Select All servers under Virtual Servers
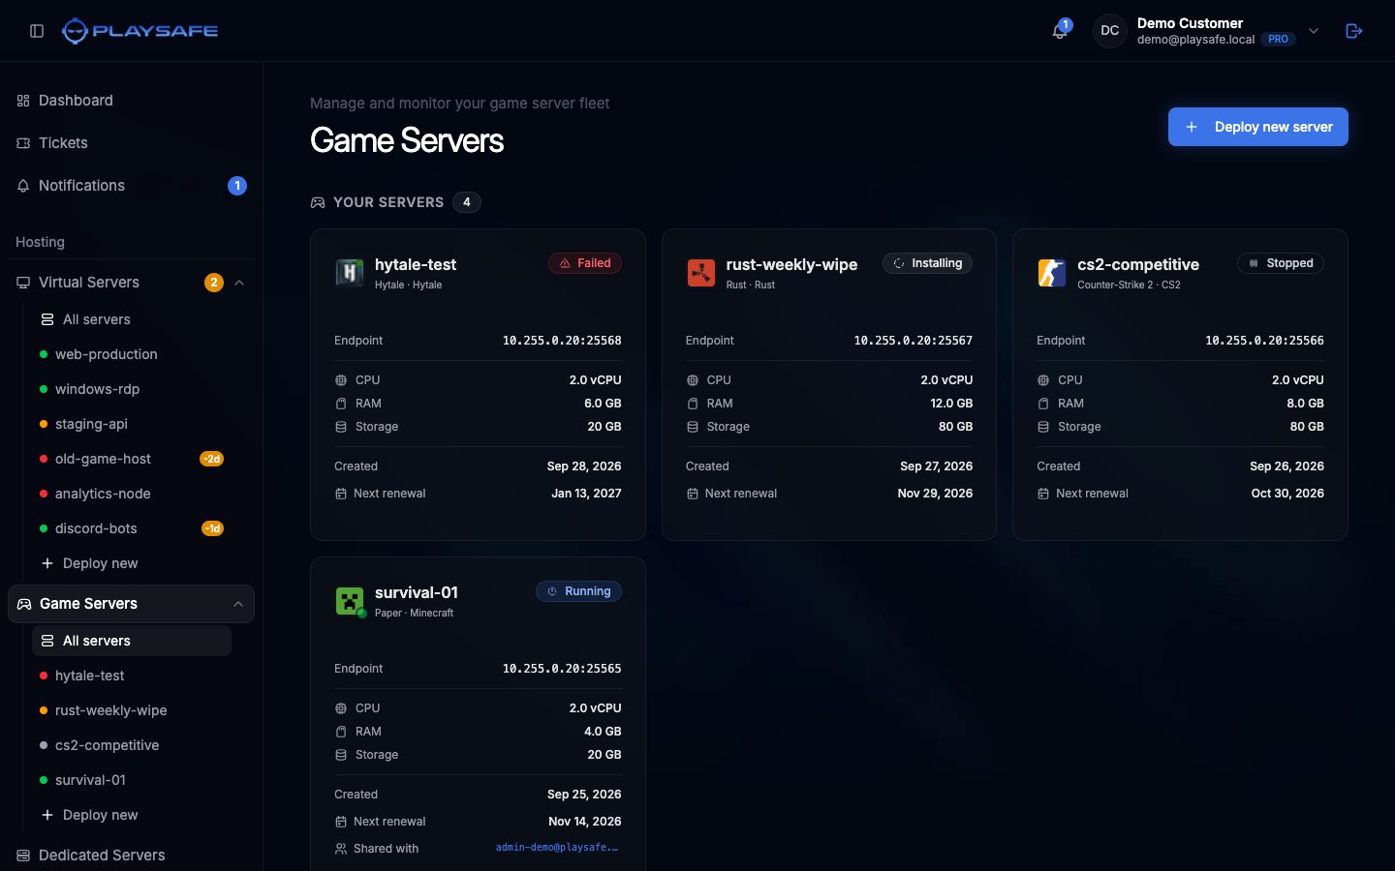This screenshot has width=1395, height=871. point(132,319)
